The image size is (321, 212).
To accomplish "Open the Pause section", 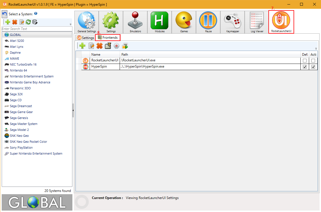I will tap(208, 22).
